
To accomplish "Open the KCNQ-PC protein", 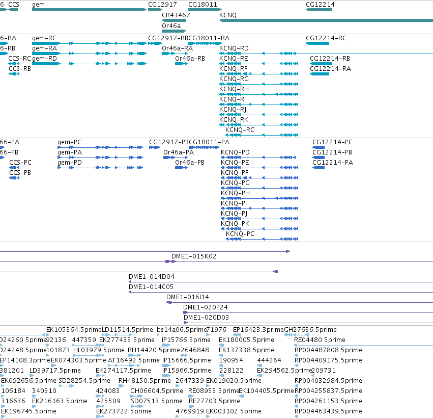I will coord(240,233).
